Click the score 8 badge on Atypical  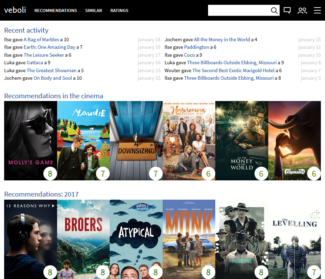(156, 272)
